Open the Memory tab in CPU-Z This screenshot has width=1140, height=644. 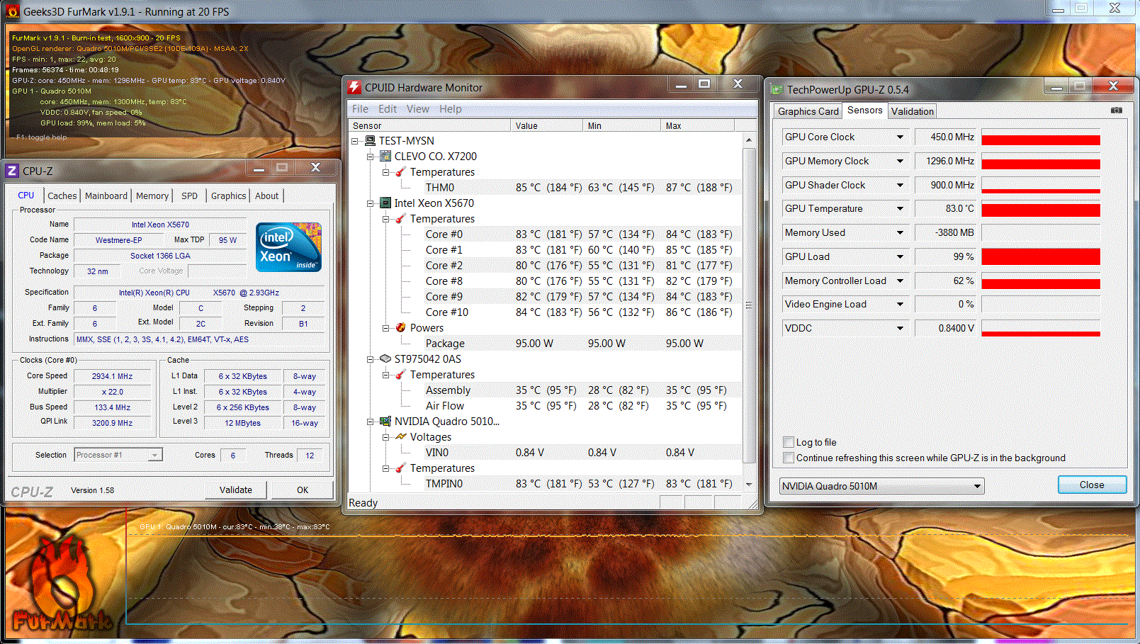[152, 196]
